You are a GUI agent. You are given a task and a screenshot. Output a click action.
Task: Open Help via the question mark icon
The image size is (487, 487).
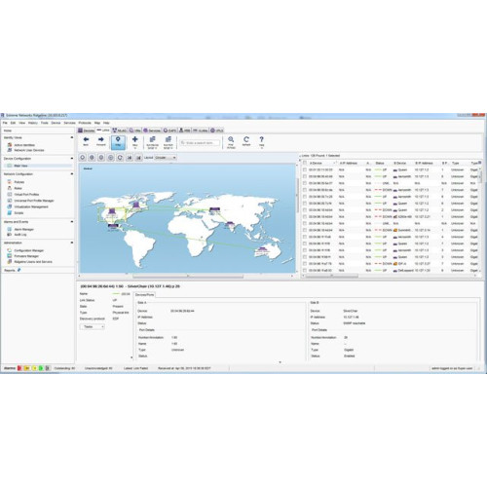261,140
